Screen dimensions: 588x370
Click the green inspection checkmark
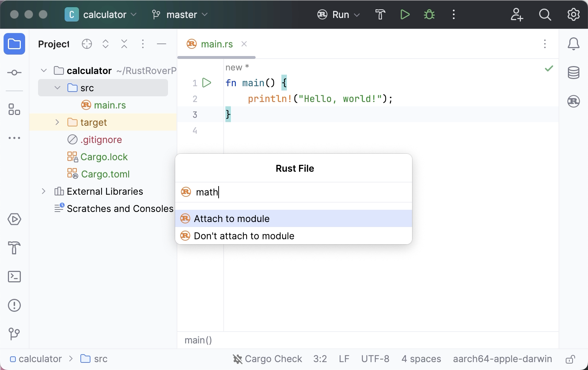549,68
